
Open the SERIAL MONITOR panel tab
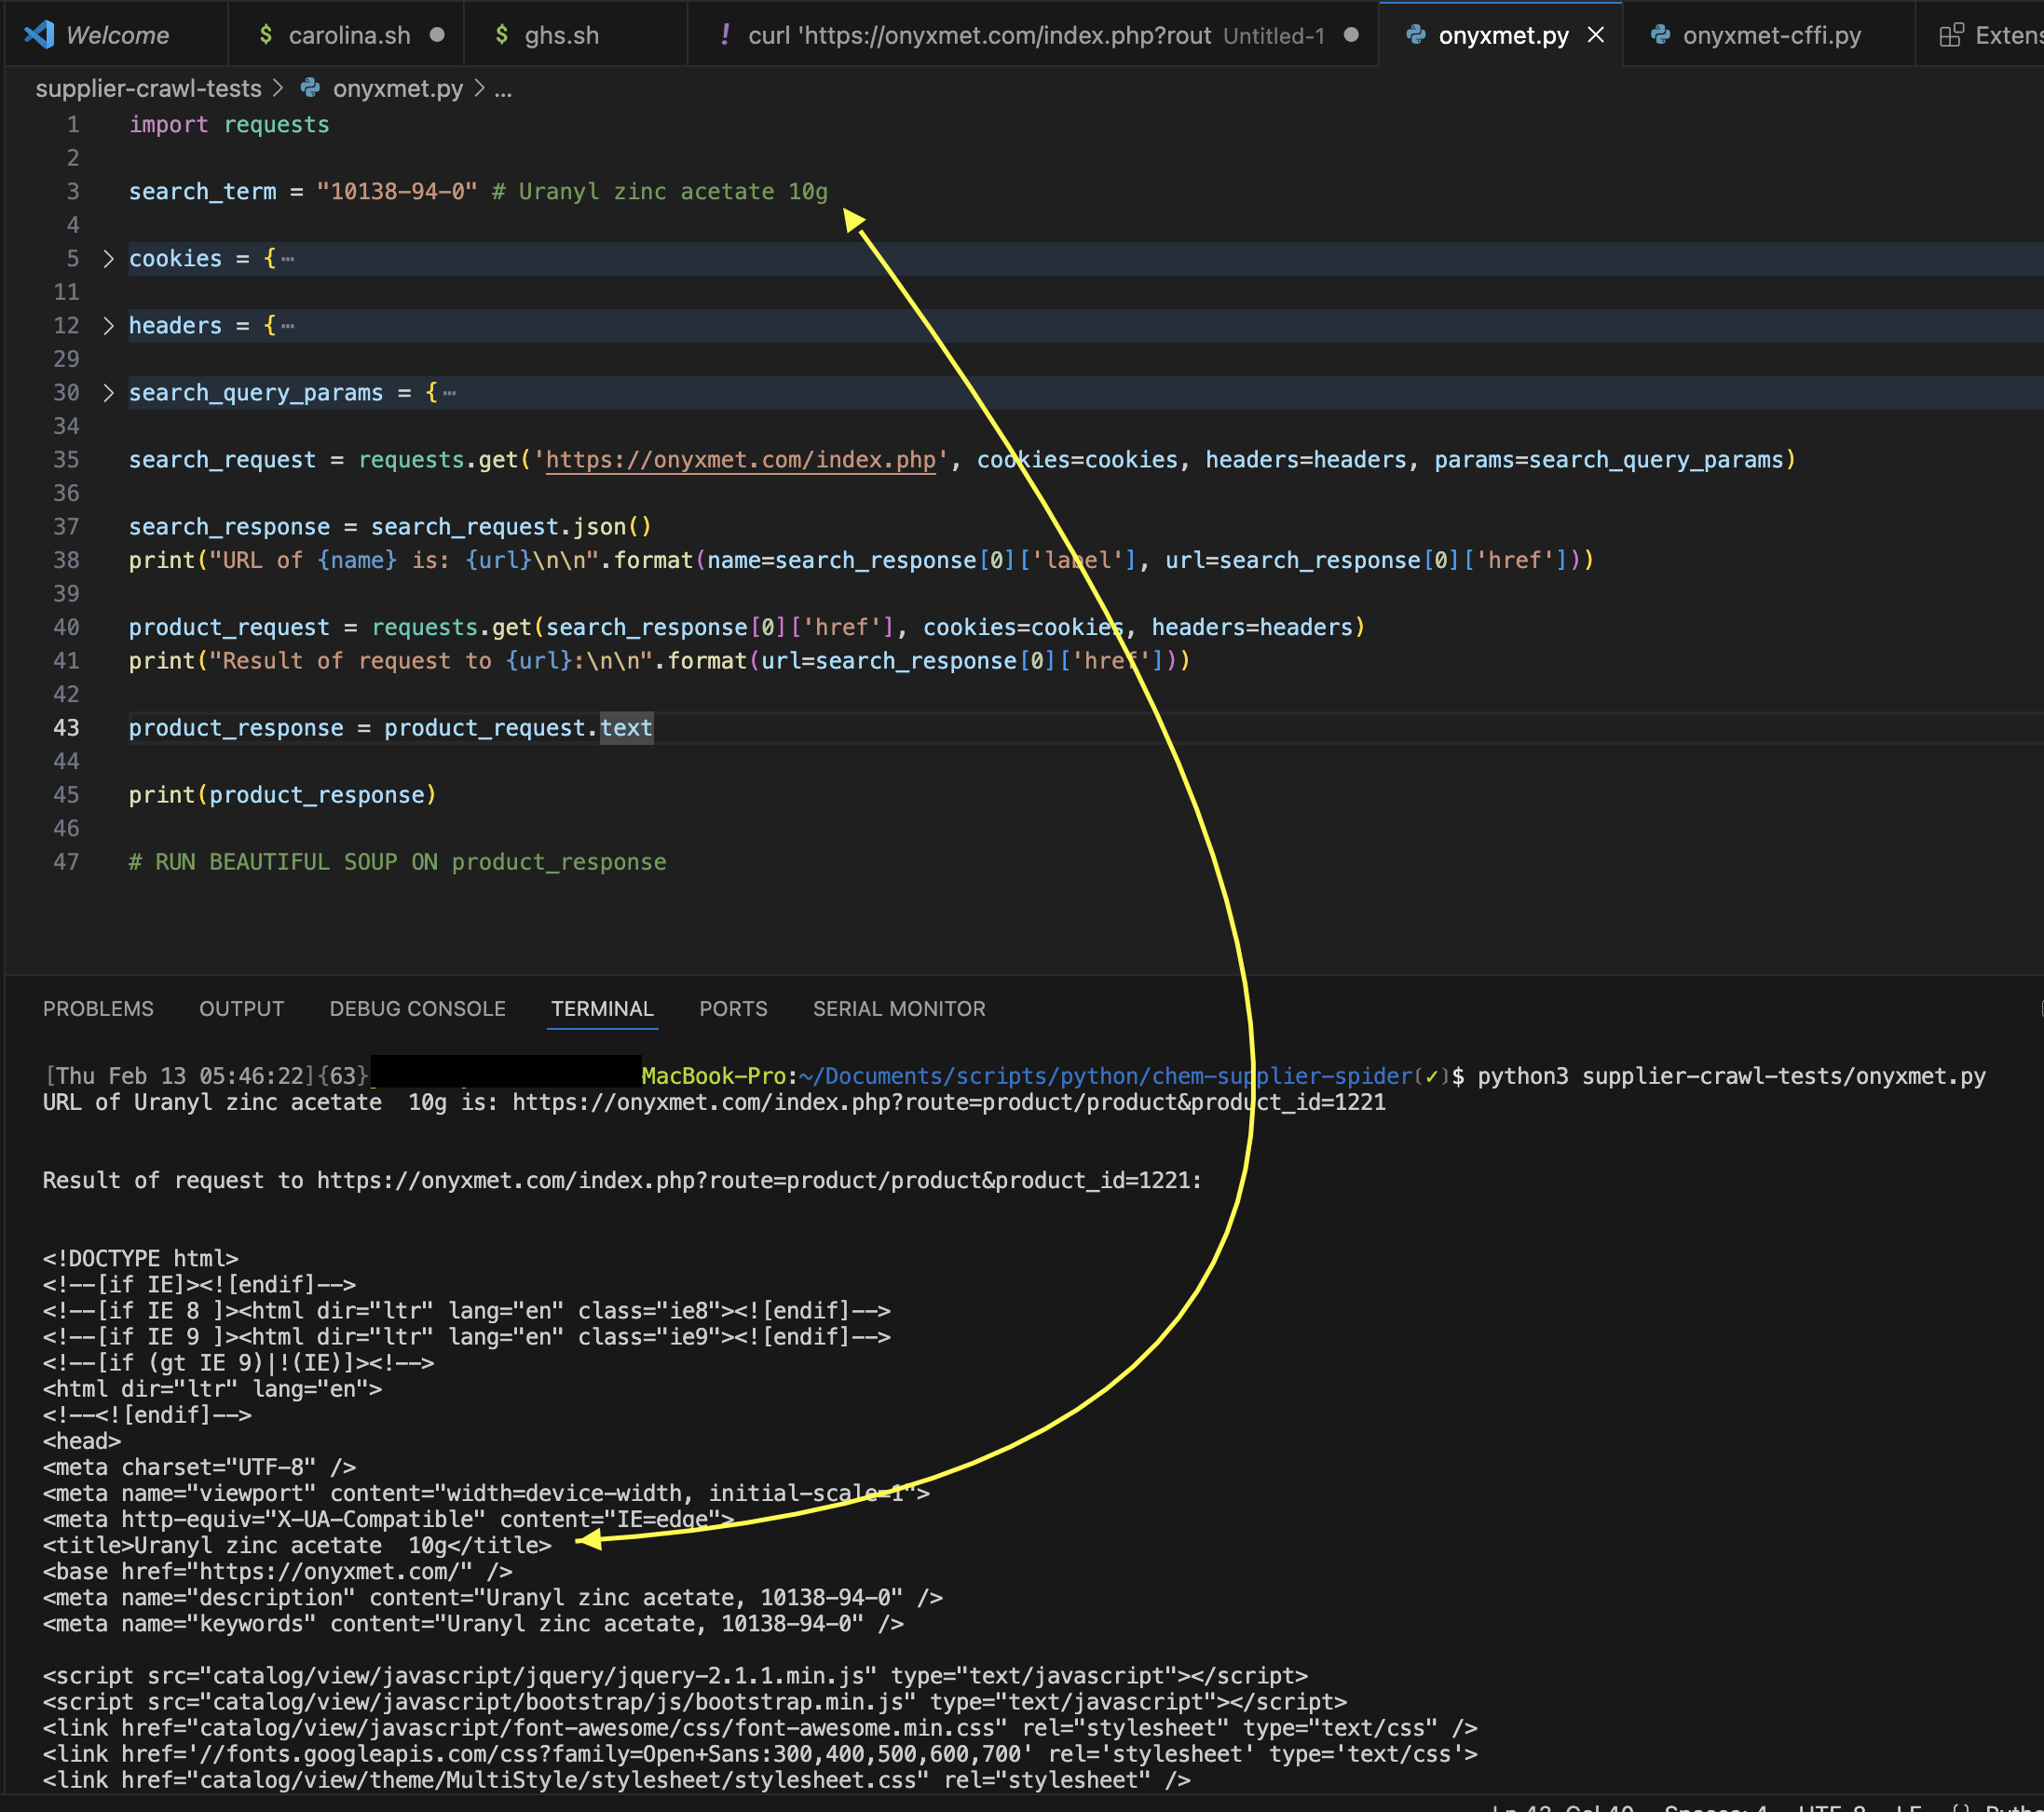point(898,1008)
